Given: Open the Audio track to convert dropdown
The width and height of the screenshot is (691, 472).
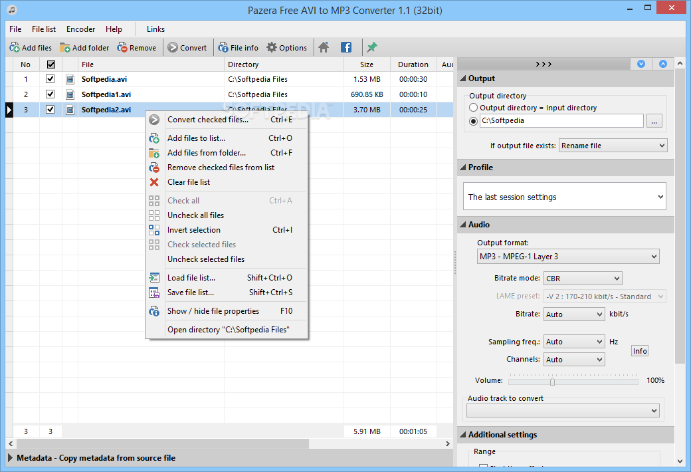Looking at the screenshot, I should pyautogui.click(x=563, y=411).
